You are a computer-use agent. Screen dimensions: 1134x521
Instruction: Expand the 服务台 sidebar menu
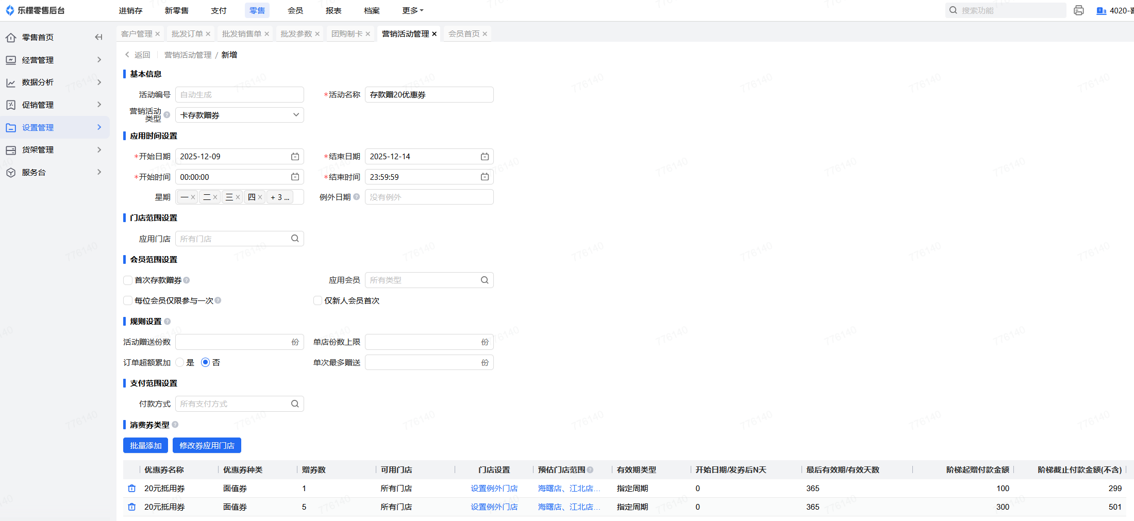click(55, 172)
